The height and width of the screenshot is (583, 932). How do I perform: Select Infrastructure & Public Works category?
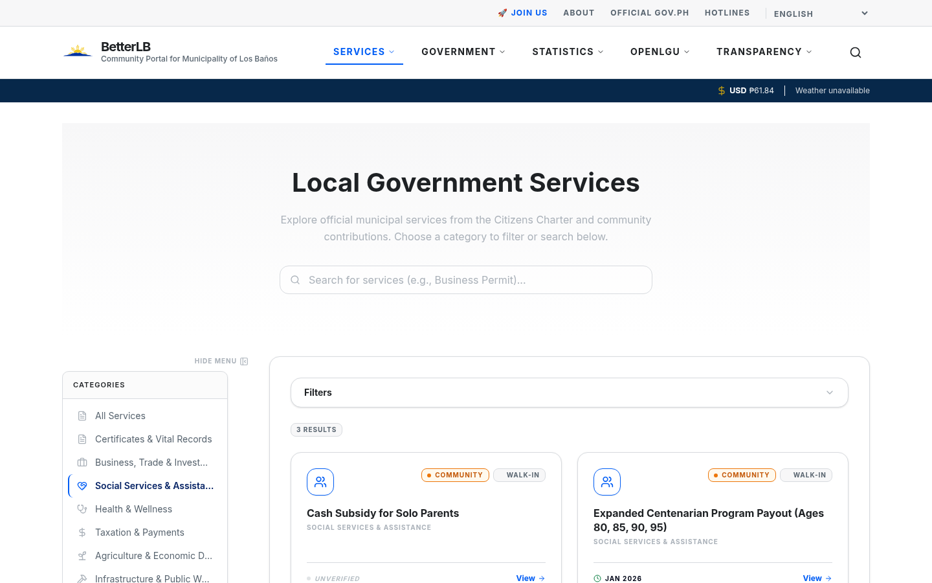point(145,577)
